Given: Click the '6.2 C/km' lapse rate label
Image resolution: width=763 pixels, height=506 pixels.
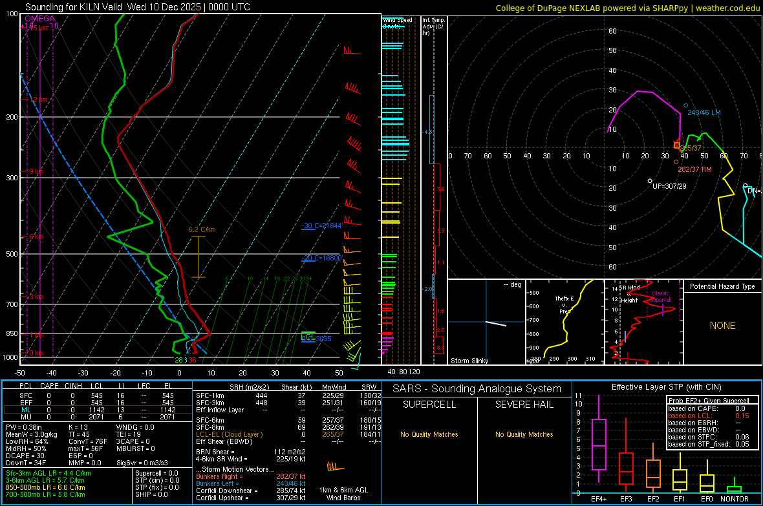Looking at the screenshot, I should click(x=202, y=229).
